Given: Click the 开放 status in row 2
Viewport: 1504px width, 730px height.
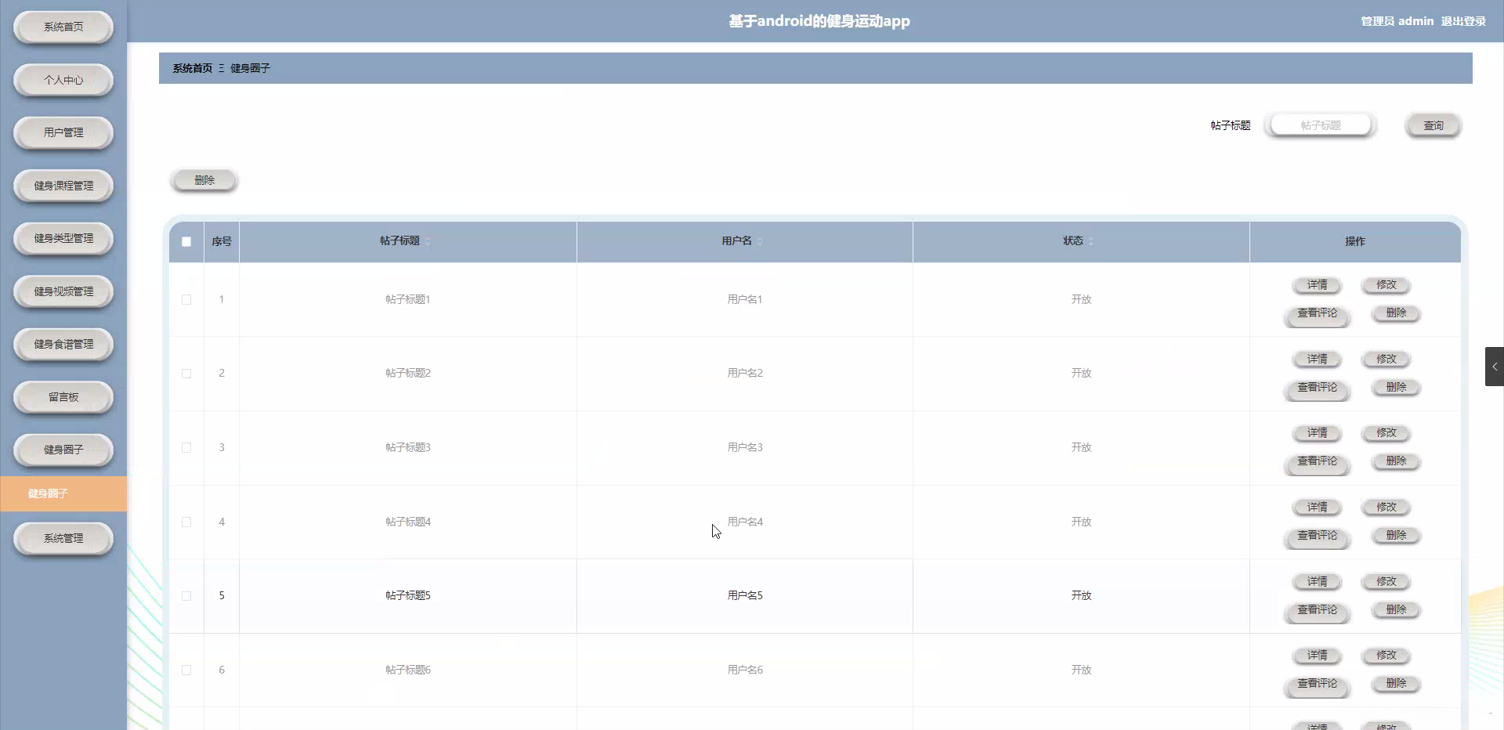Looking at the screenshot, I should tap(1081, 374).
